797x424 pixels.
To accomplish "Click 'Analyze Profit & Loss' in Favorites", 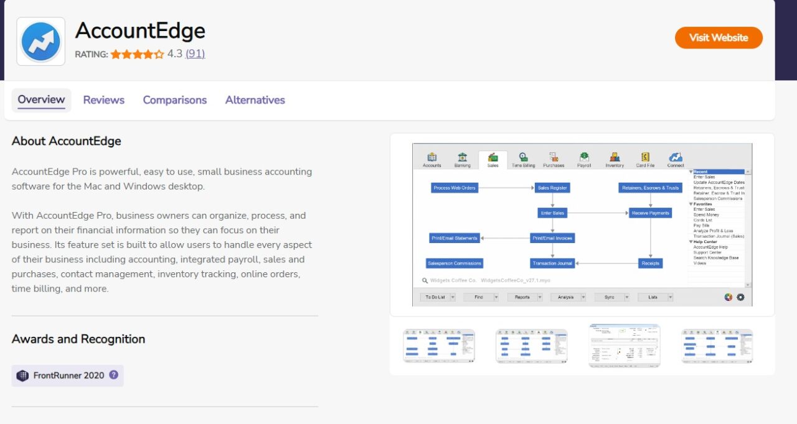I will 714,231.
